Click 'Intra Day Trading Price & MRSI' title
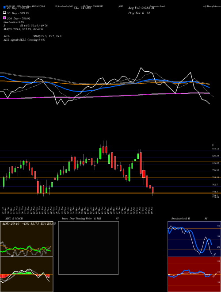The width and height of the screenshot is (221, 292). pos(90,219)
